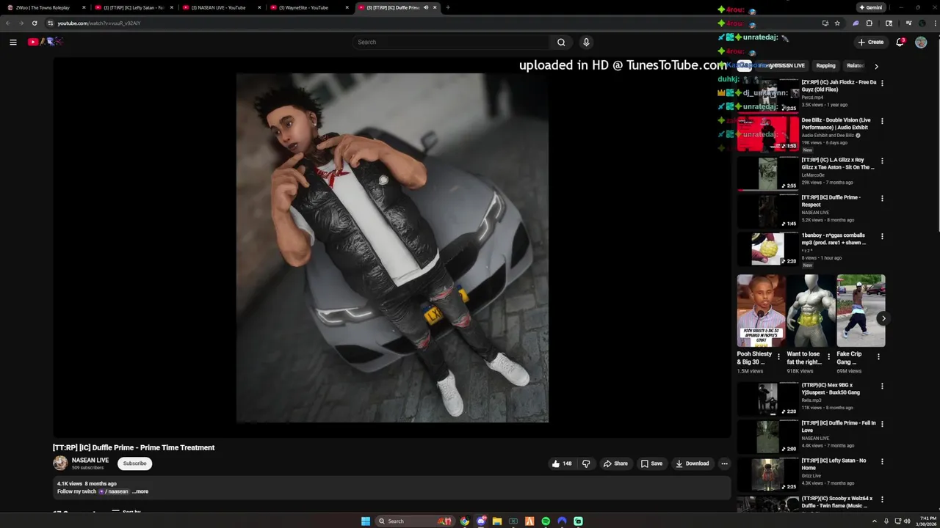Open options for 1banboy cornballs mp3 video
Image resolution: width=940 pixels, height=528 pixels.
click(882, 236)
